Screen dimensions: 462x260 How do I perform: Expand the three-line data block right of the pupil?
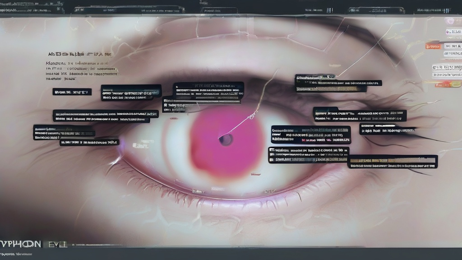click(x=311, y=135)
